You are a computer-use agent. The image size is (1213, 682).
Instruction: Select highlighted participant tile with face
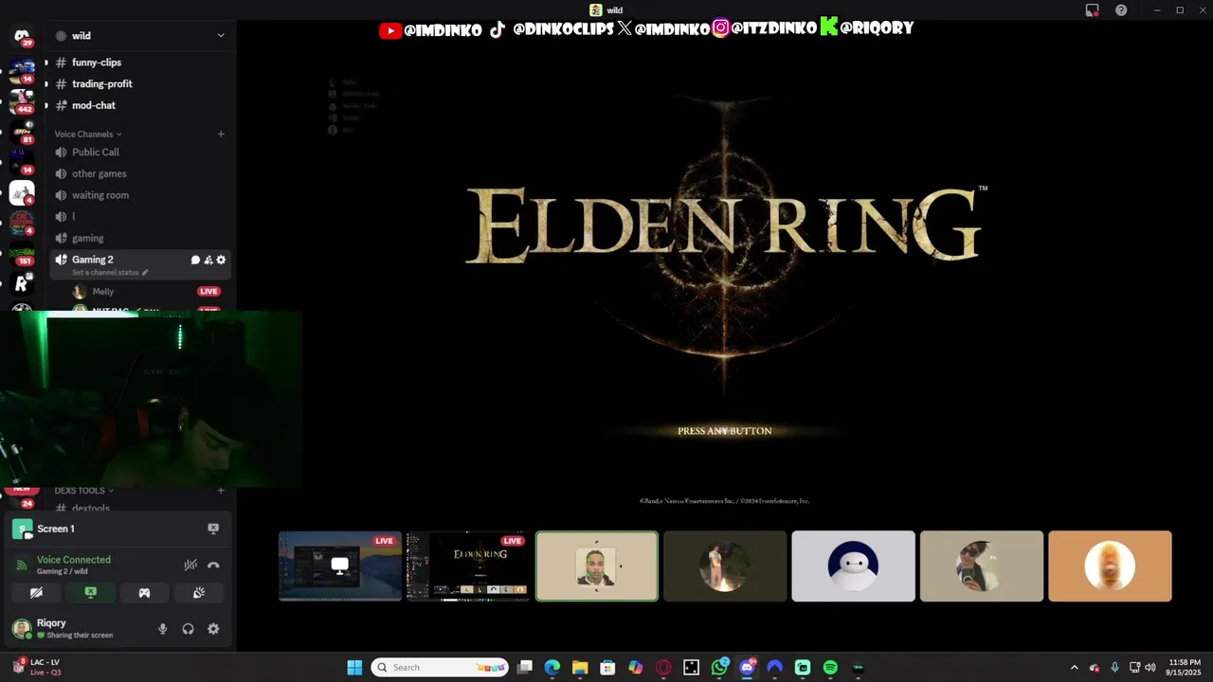(x=597, y=565)
